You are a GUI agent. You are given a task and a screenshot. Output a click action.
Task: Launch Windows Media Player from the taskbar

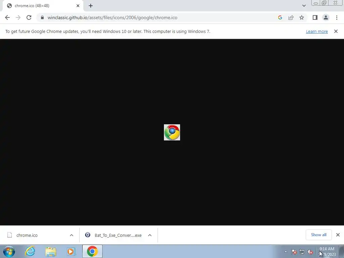click(x=71, y=251)
